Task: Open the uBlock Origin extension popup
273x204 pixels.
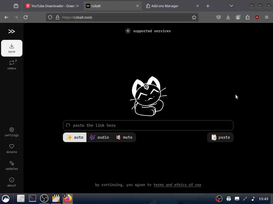Action: click(x=257, y=17)
